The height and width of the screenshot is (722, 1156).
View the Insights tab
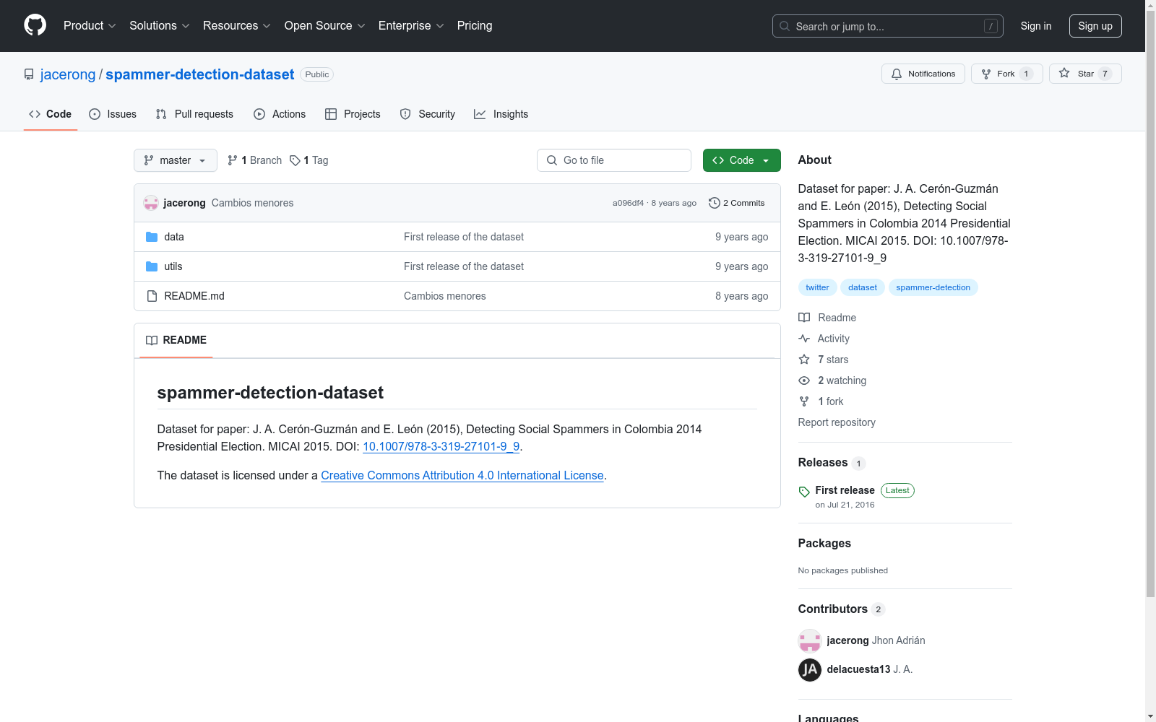(501, 114)
